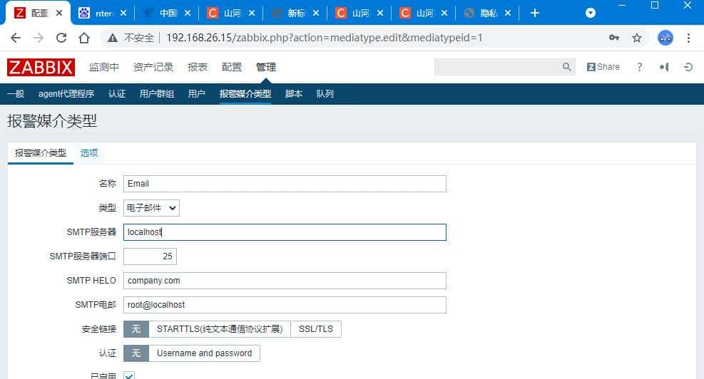This screenshot has height=379, width=704.
Task: Open the 管理 menu
Action: (x=266, y=67)
